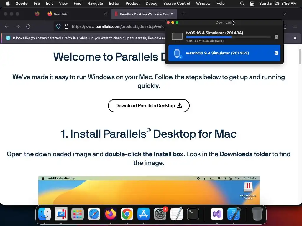The height and width of the screenshot is (226, 302).
Task: Open Finder from the Dock
Action: coord(45,214)
